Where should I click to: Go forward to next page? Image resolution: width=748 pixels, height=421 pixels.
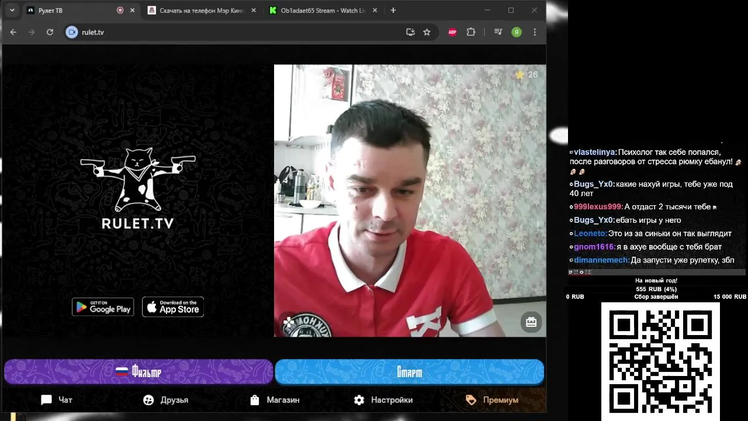[32, 32]
